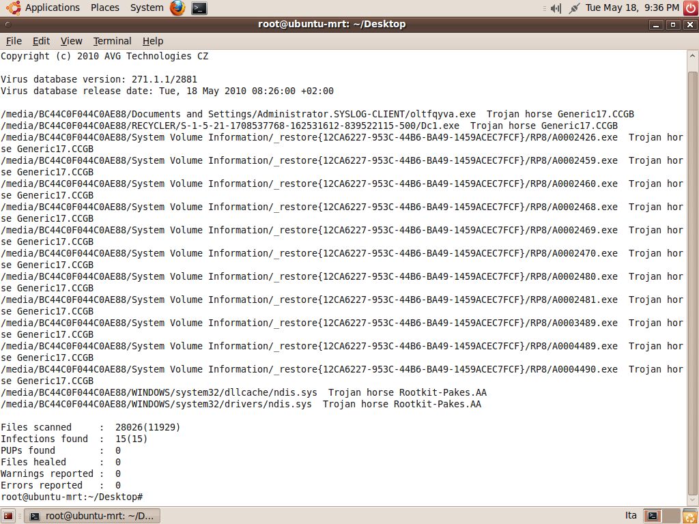Click the terminal vertical scrollbar thumb
The height and width of the screenshot is (524, 699).
pyautogui.click(x=692, y=283)
